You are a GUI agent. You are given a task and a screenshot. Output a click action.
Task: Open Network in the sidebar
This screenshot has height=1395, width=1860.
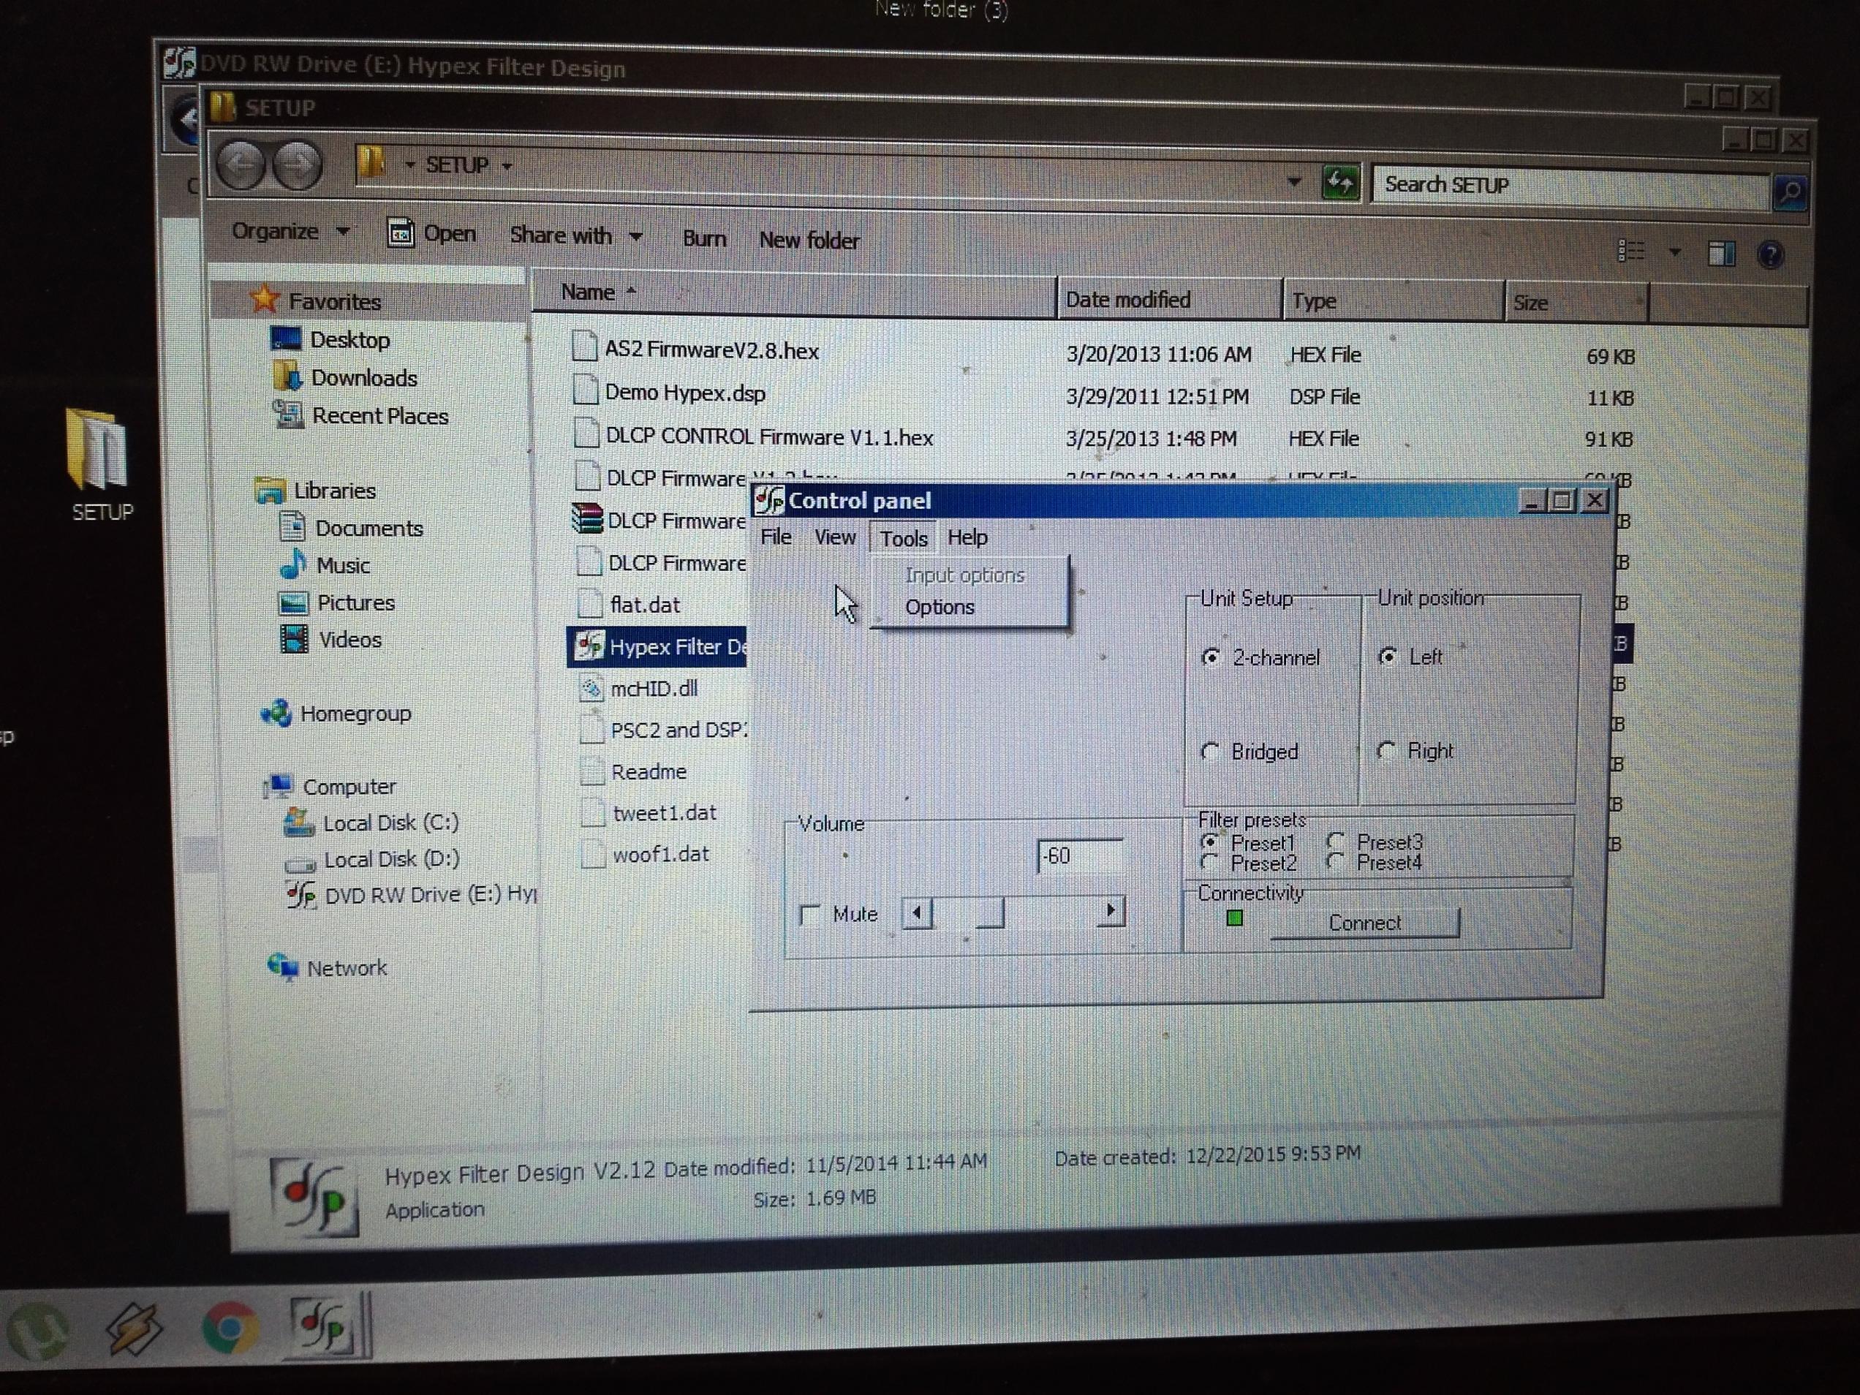click(327, 968)
